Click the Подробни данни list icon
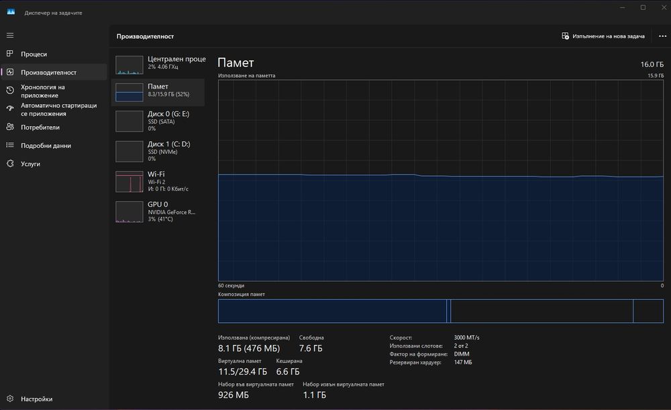This screenshot has height=410, width=671. (10, 145)
